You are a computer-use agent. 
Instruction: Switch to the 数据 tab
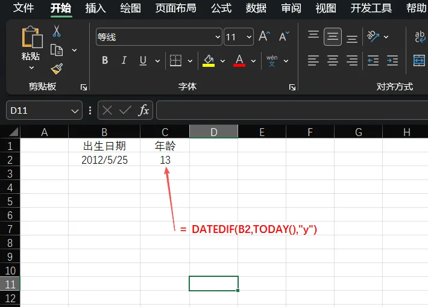tap(256, 8)
